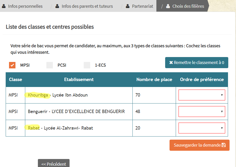Enable the 1-ECS class checkbox

point(87,65)
